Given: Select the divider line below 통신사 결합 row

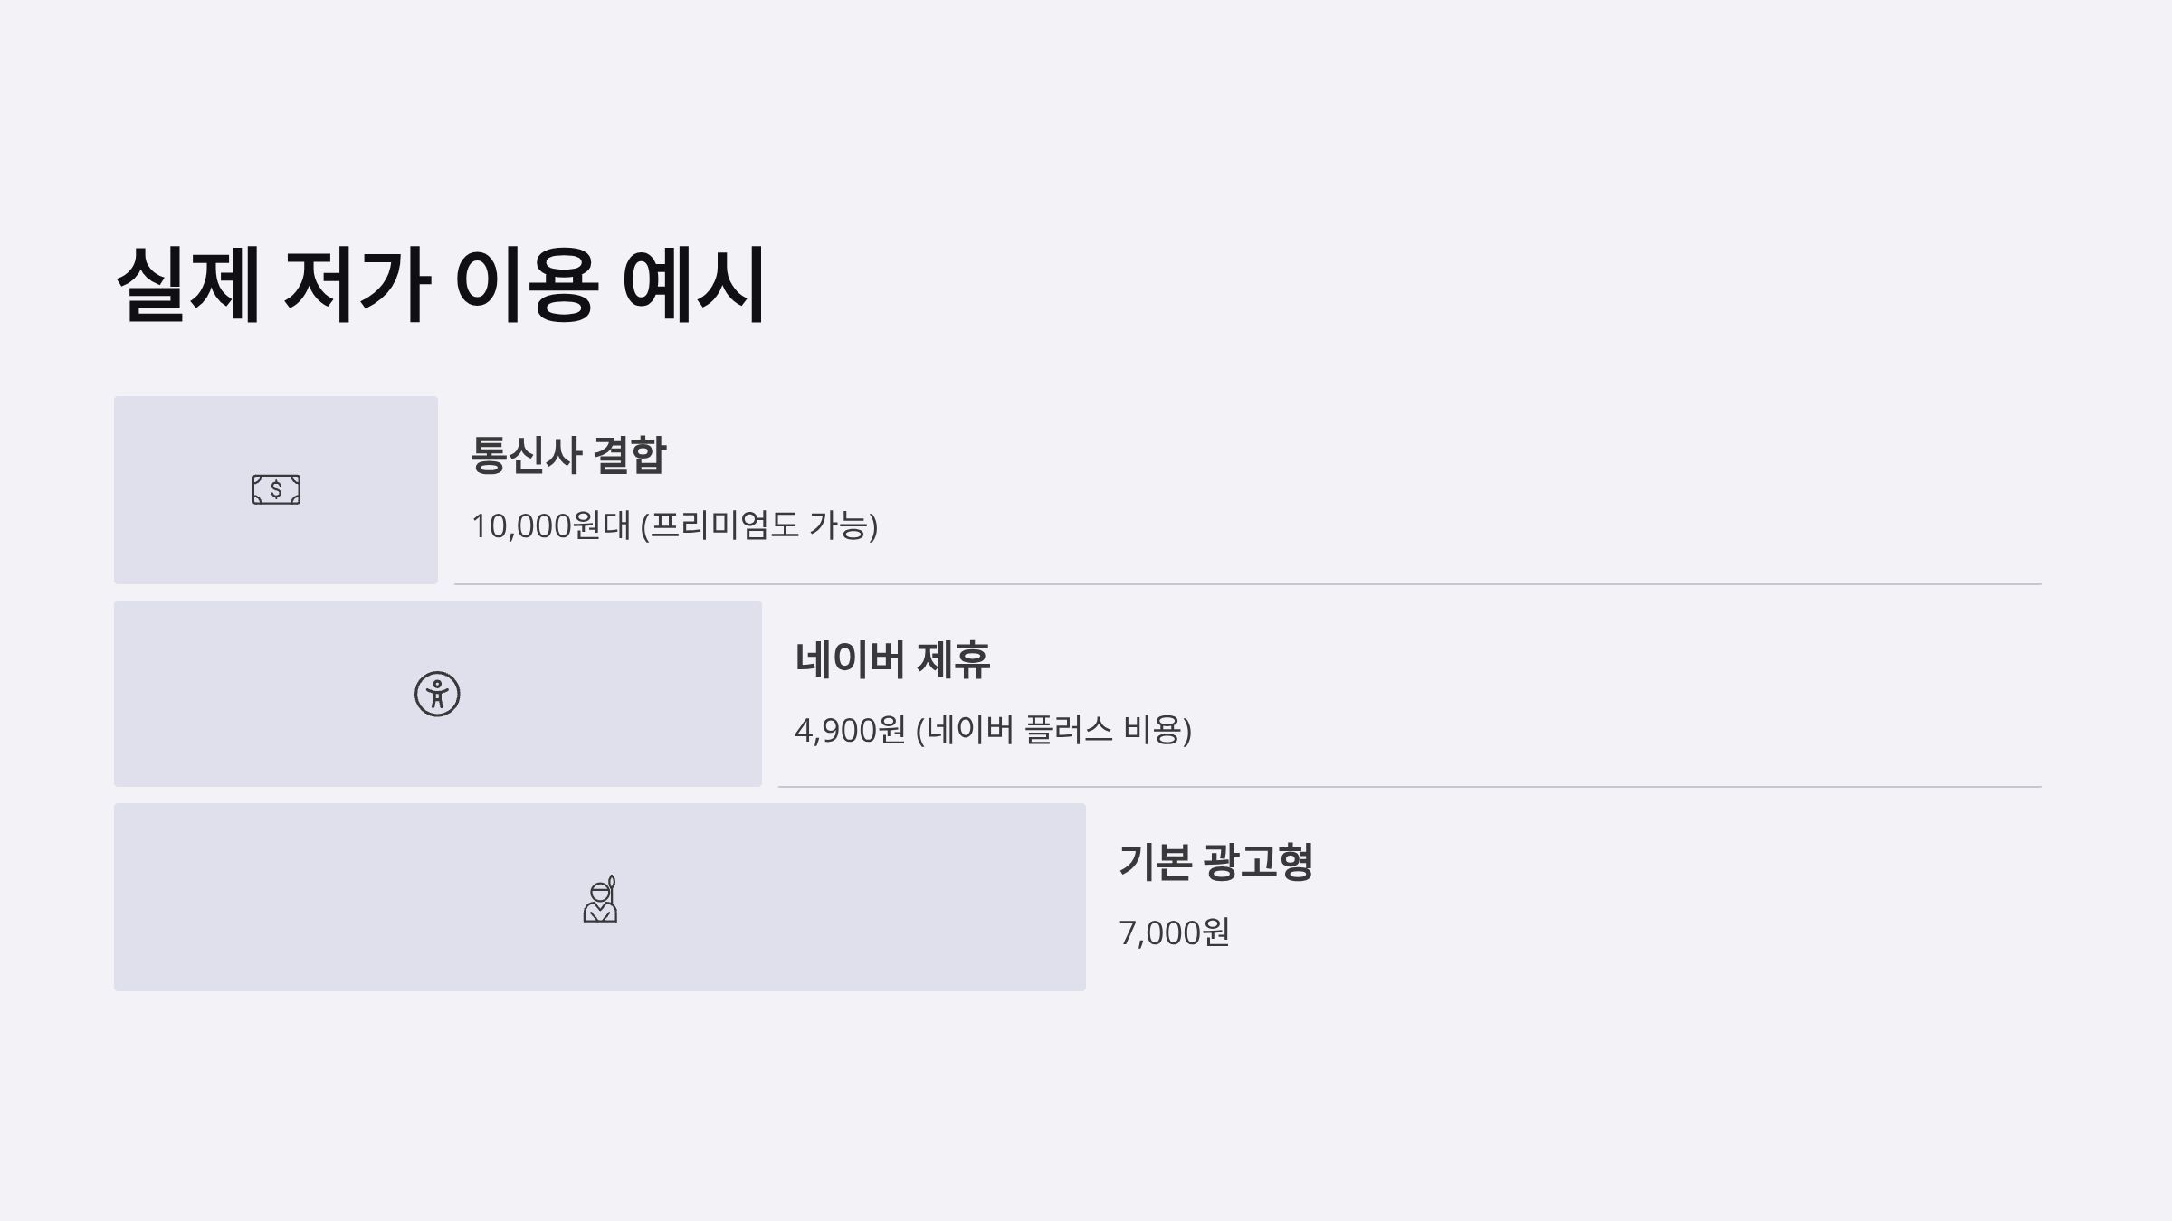Looking at the screenshot, I should [x=1247, y=584].
